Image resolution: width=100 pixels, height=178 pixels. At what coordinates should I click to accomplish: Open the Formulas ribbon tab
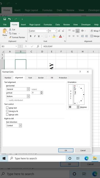coord(48,24)
